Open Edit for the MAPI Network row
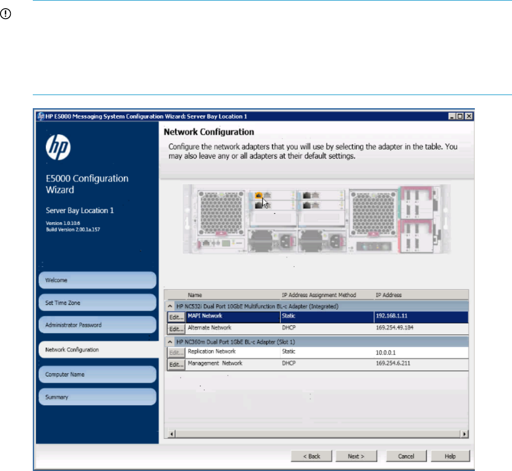This screenshot has width=512, height=471. [176, 317]
